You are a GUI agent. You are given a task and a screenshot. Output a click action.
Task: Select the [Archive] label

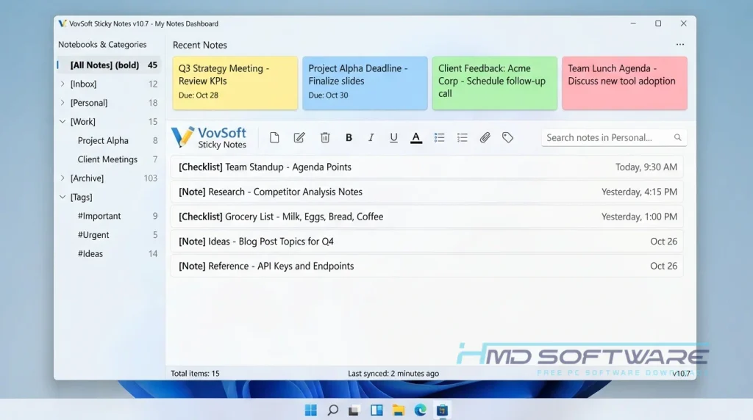tap(87, 178)
